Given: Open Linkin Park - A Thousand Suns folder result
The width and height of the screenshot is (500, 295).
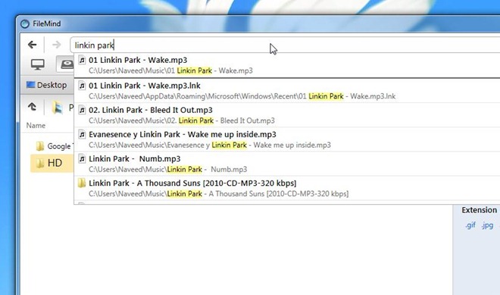Looking at the screenshot, I should point(287,188).
